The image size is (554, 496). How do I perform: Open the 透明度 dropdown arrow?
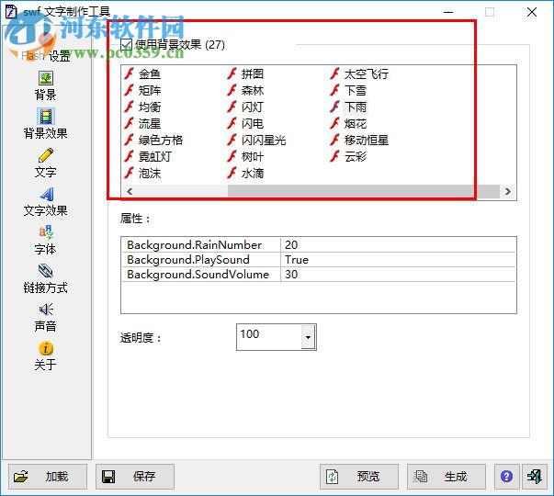click(308, 337)
